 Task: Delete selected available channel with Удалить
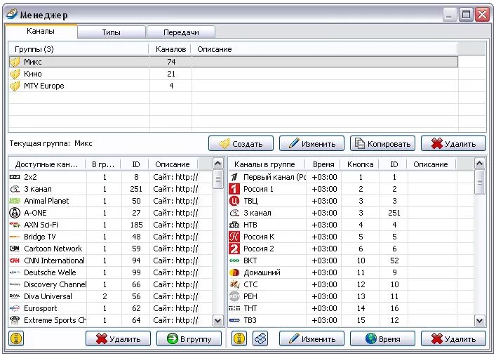click(x=118, y=339)
